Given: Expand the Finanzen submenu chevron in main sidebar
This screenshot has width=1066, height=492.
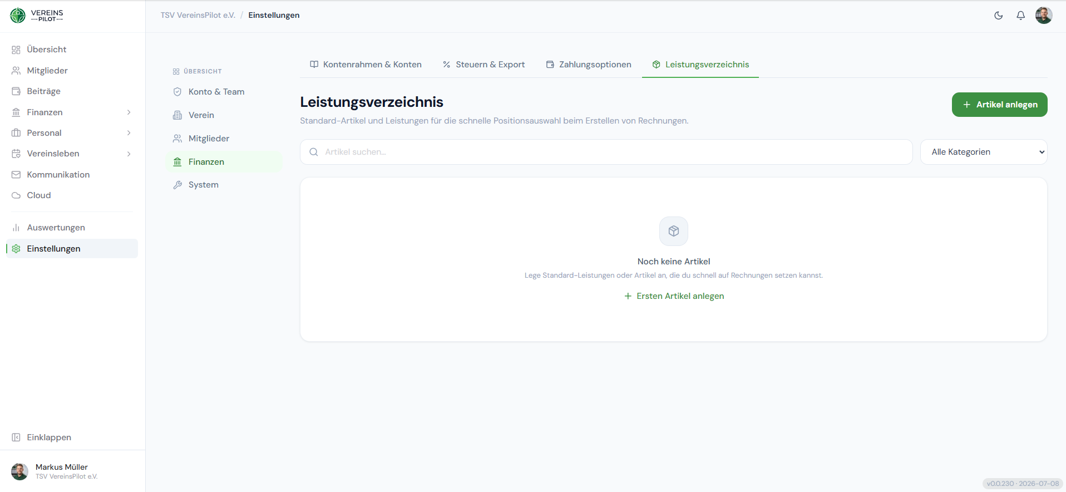Looking at the screenshot, I should [129, 112].
